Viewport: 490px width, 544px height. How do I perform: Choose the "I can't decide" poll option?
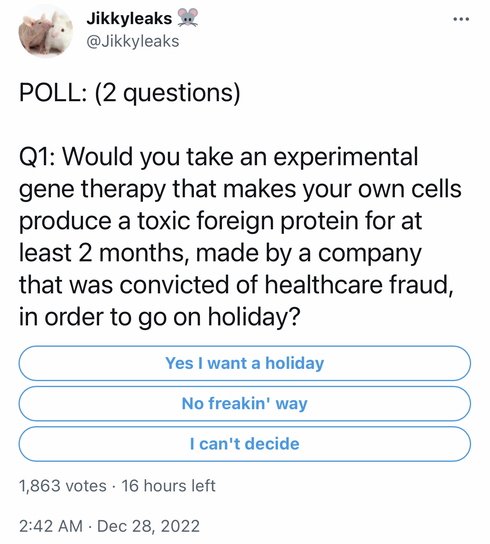[x=245, y=444]
